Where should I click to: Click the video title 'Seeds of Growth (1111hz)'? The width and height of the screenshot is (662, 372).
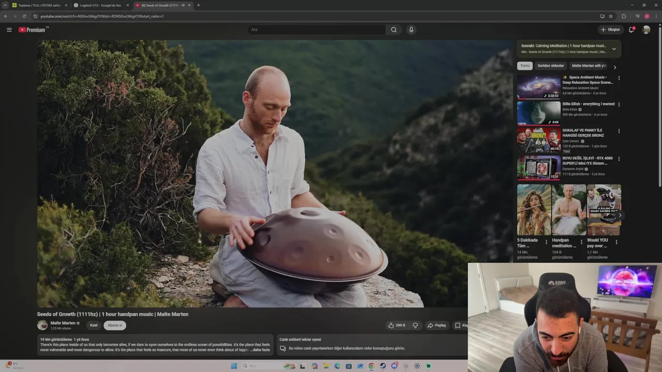[x=112, y=314]
